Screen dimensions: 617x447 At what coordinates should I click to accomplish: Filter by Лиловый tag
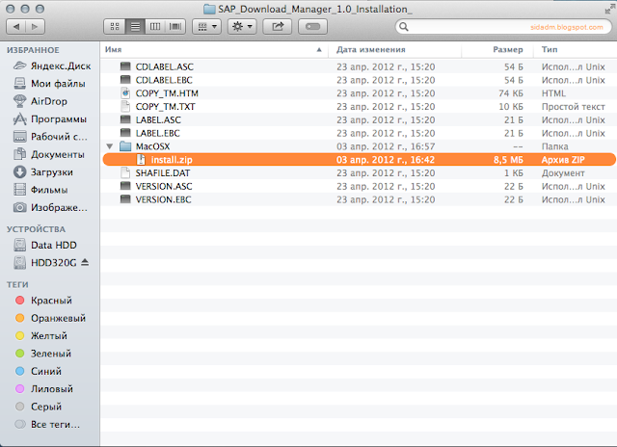coord(43,389)
